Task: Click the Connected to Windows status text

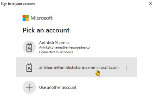Action: tap(56, 52)
